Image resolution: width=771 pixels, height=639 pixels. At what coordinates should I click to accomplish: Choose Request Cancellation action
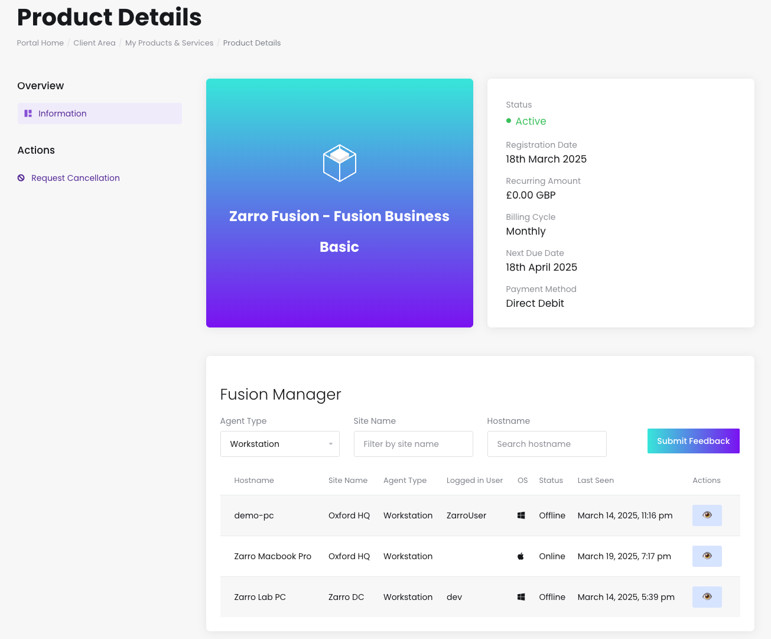pos(76,178)
